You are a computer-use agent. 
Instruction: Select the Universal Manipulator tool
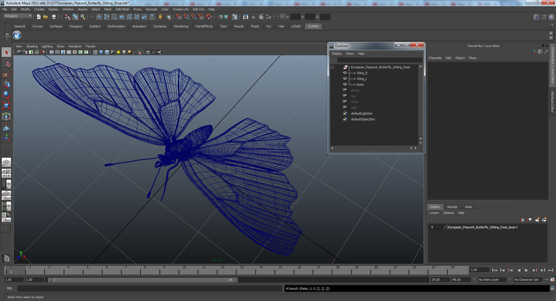click(6, 116)
